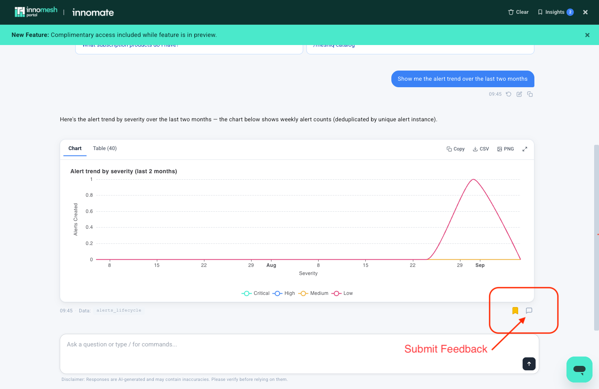Expand the chart to fullscreen
599x389 pixels.
(525, 149)
